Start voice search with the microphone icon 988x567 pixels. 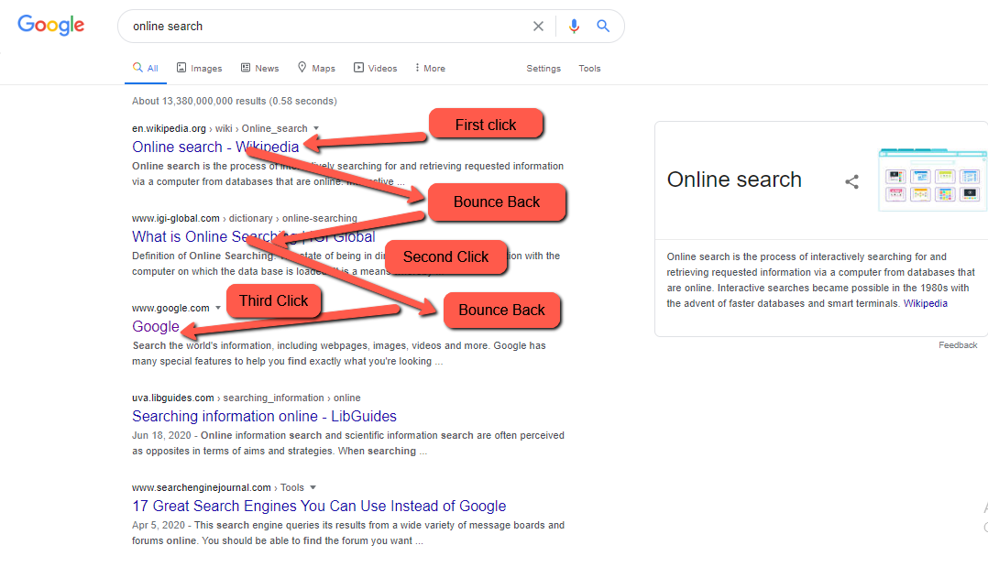(x=574, y=26)
